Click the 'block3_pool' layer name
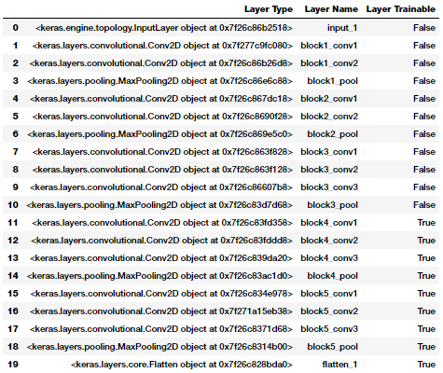The width and height of the screenshot is (443, 373). 332,205
